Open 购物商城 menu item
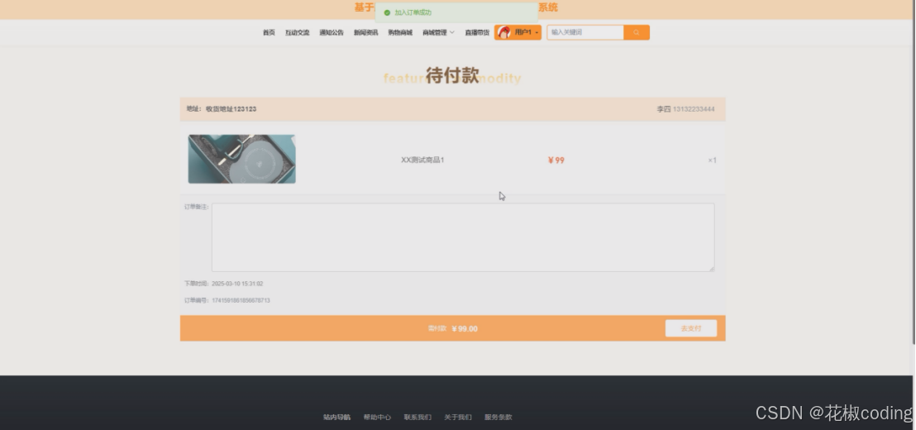Viewport: 916px width, 430px height. click(400, 33)
